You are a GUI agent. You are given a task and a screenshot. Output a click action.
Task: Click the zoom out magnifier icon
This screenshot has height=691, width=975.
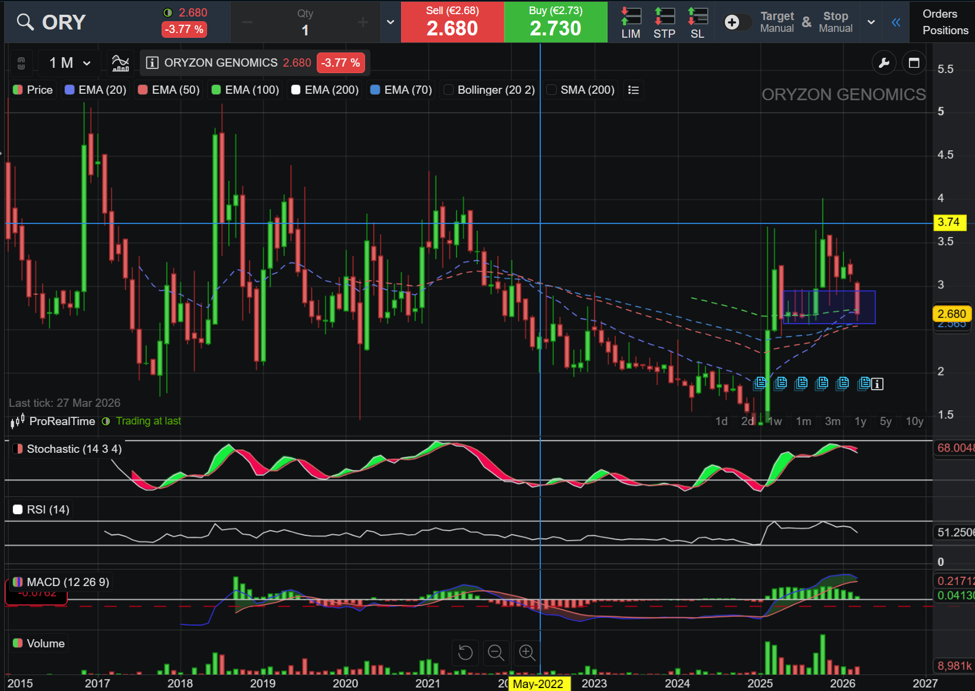click(495, 652)
